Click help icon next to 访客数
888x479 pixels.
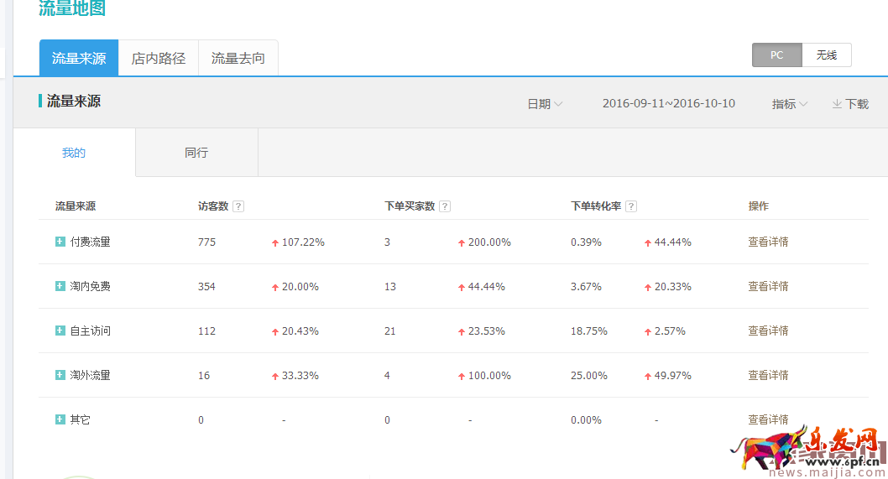[238, 206]
